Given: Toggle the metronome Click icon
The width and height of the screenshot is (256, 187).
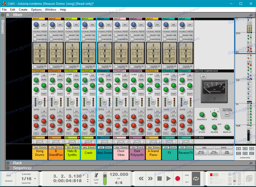Looking at the screenshot, I should pyautogui.click(x=96, y=175).
